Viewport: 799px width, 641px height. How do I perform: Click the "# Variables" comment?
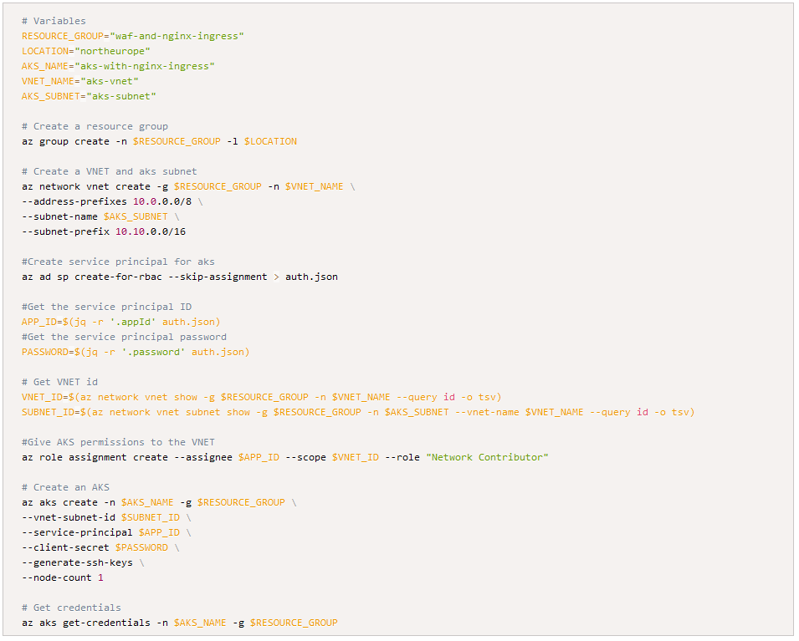pyautogui.click(x=54, y=21)
